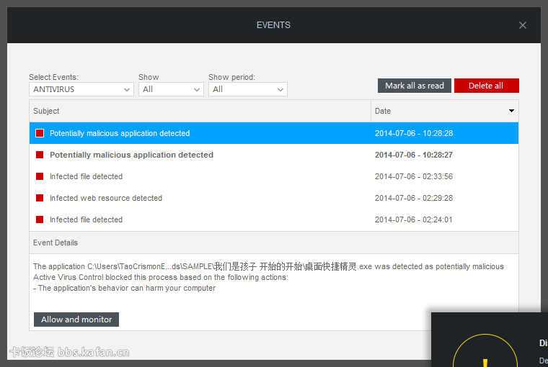Click yellow warning icon in bottom notification
This screenshot has width=548, height=367.
coord(485,356)
